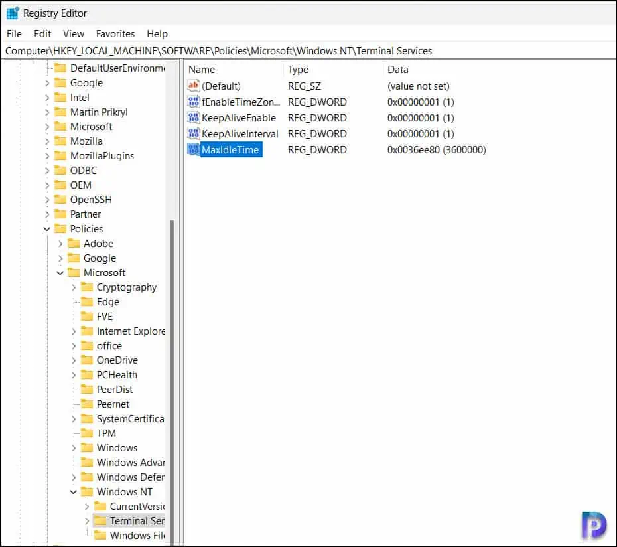Screen dimensions: 617x547
Task: Click the FVE folder icon
Action: click(x=87, y=316)
